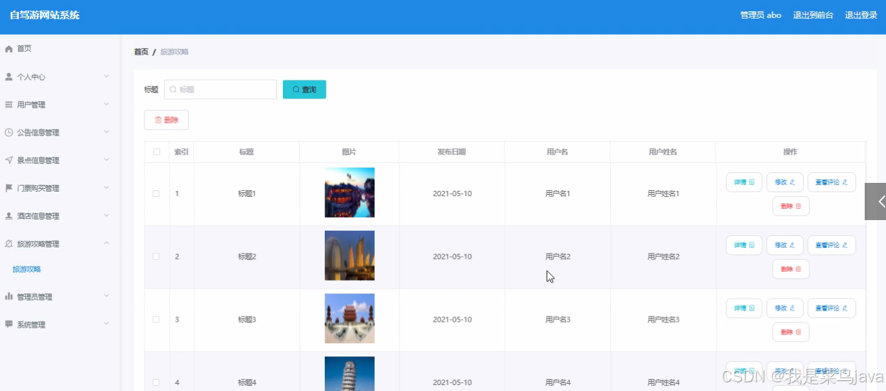This screenshot has height=391, width=886.
Task: Check the checkbox for row 标题3
Action: click(x=156, y=320)
